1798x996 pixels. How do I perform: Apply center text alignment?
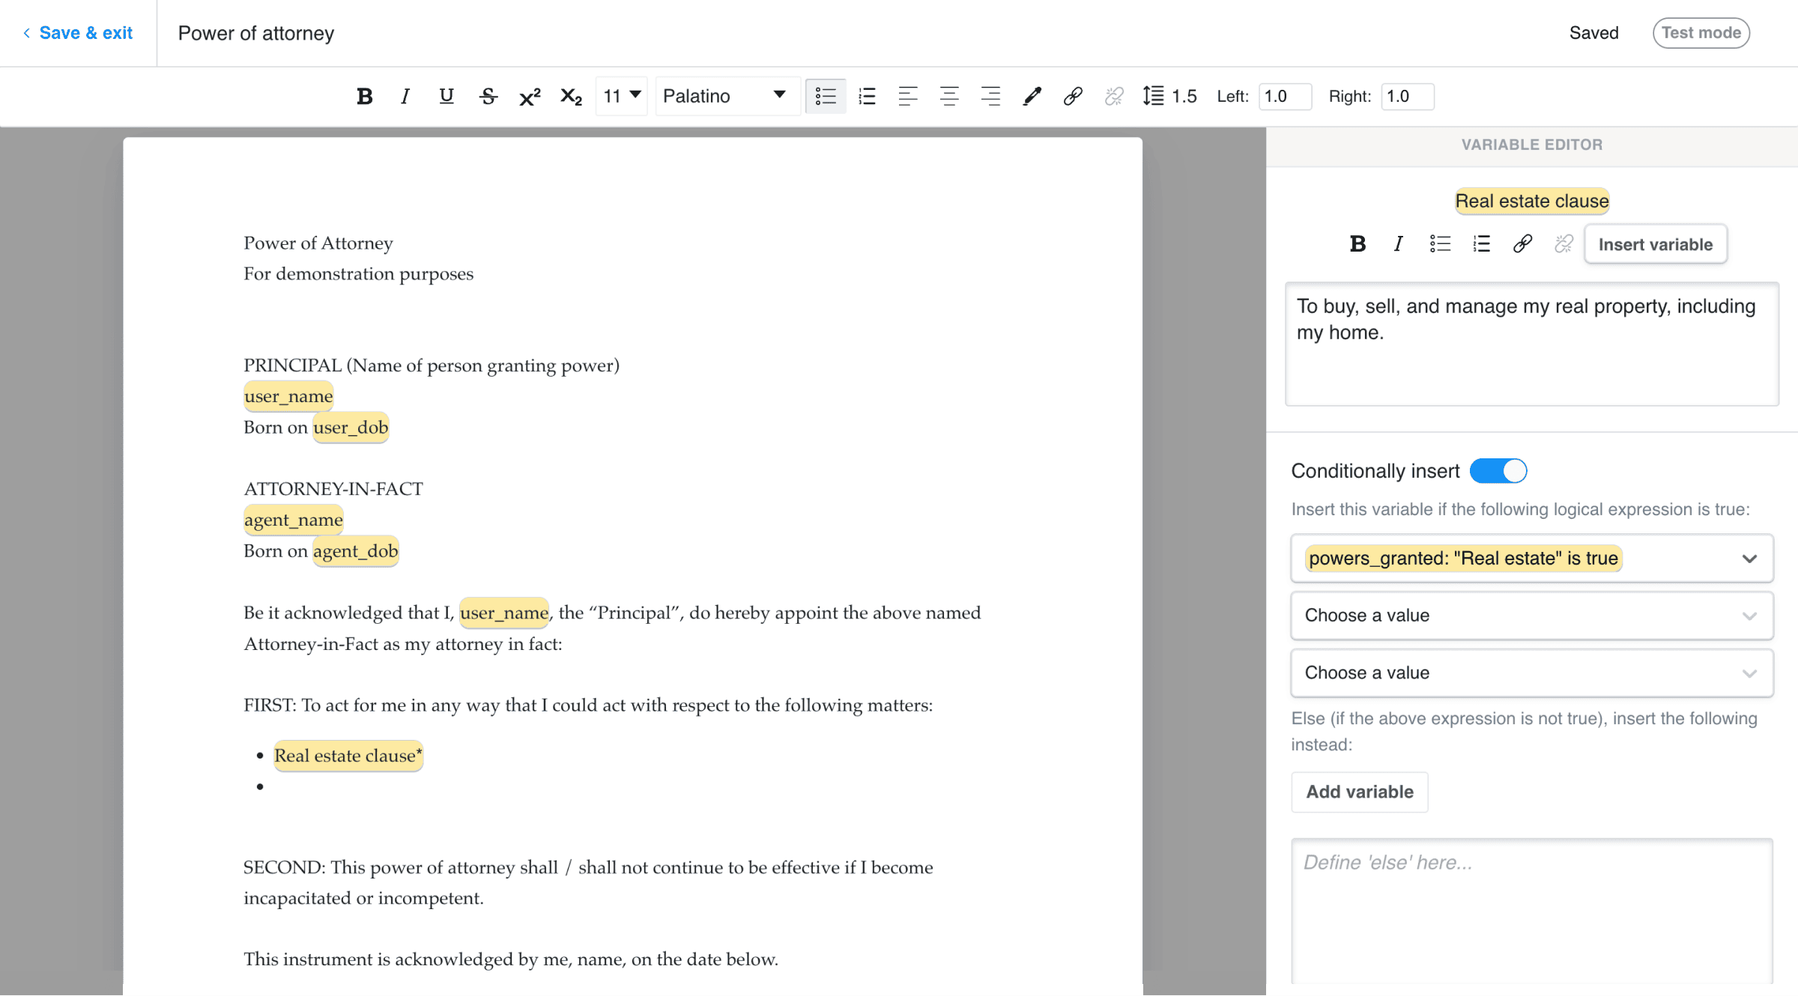[949, 96]
